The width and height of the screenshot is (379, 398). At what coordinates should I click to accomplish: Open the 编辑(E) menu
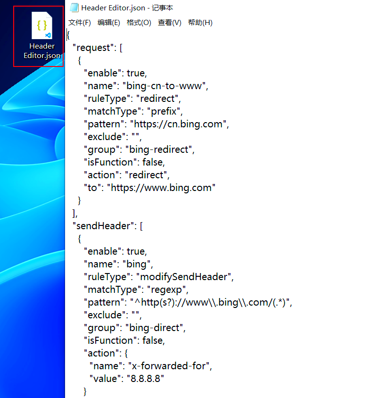[109, 23]
